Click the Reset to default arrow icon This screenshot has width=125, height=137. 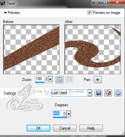pyautogui.click(x=118, y=93)
